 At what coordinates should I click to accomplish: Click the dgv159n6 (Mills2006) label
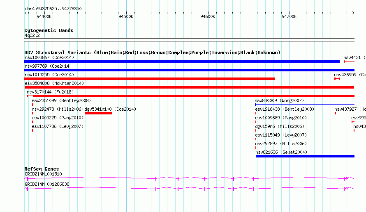coord(280,126)
